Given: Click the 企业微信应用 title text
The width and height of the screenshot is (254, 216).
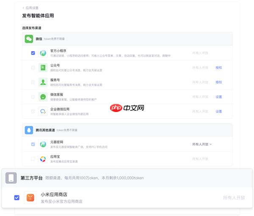Looking at the screenshot, I should (x=60, y=109).
